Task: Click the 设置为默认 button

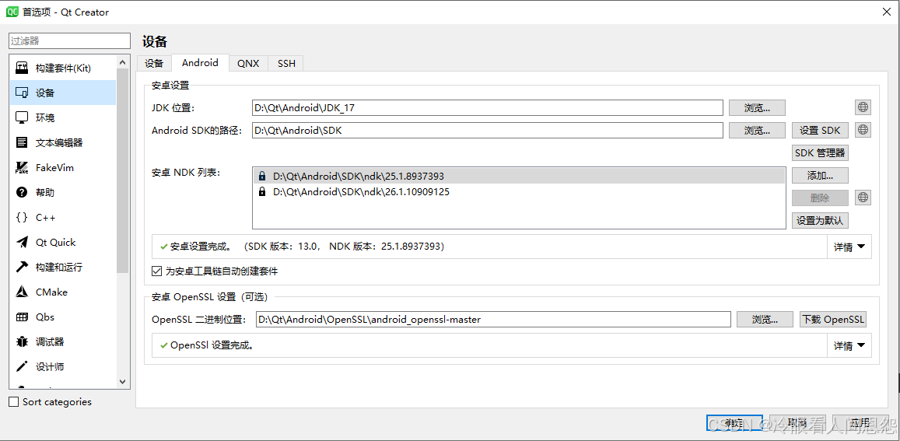Action: [820, 221]
